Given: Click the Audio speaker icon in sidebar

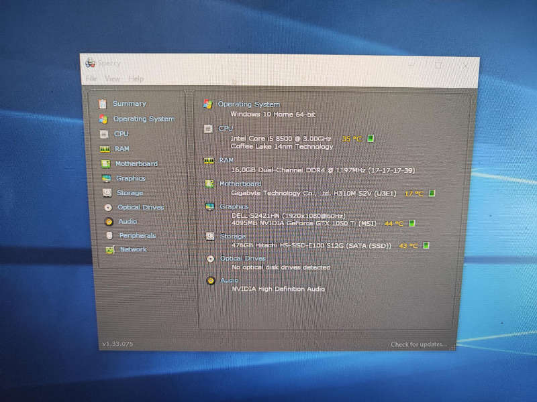Looking at the screenshot, I should point(109,222).
